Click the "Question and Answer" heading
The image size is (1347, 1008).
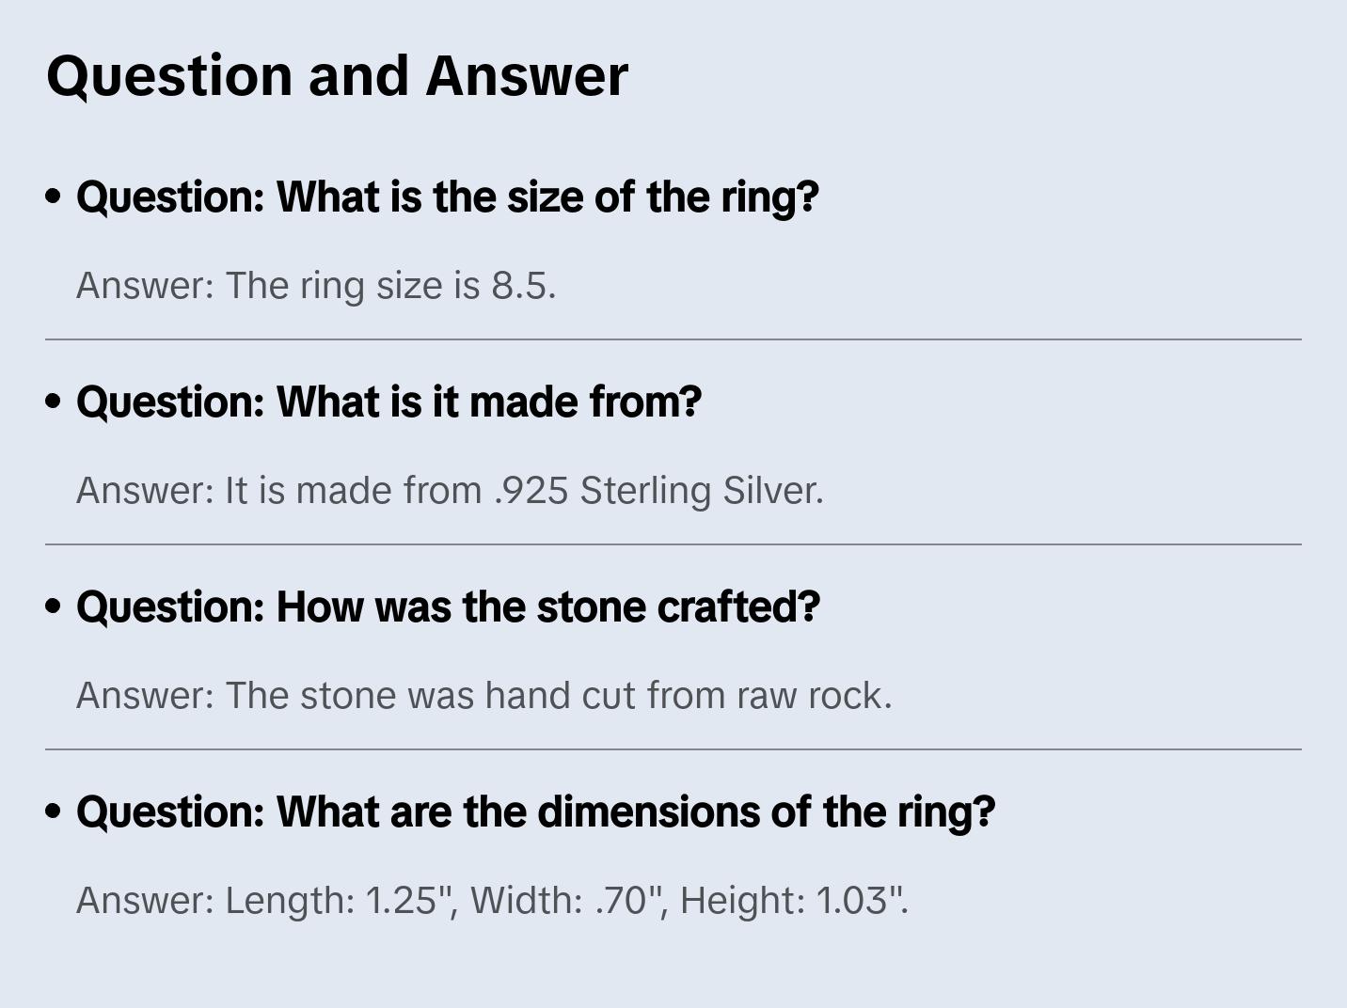click(x=337, y=76)
